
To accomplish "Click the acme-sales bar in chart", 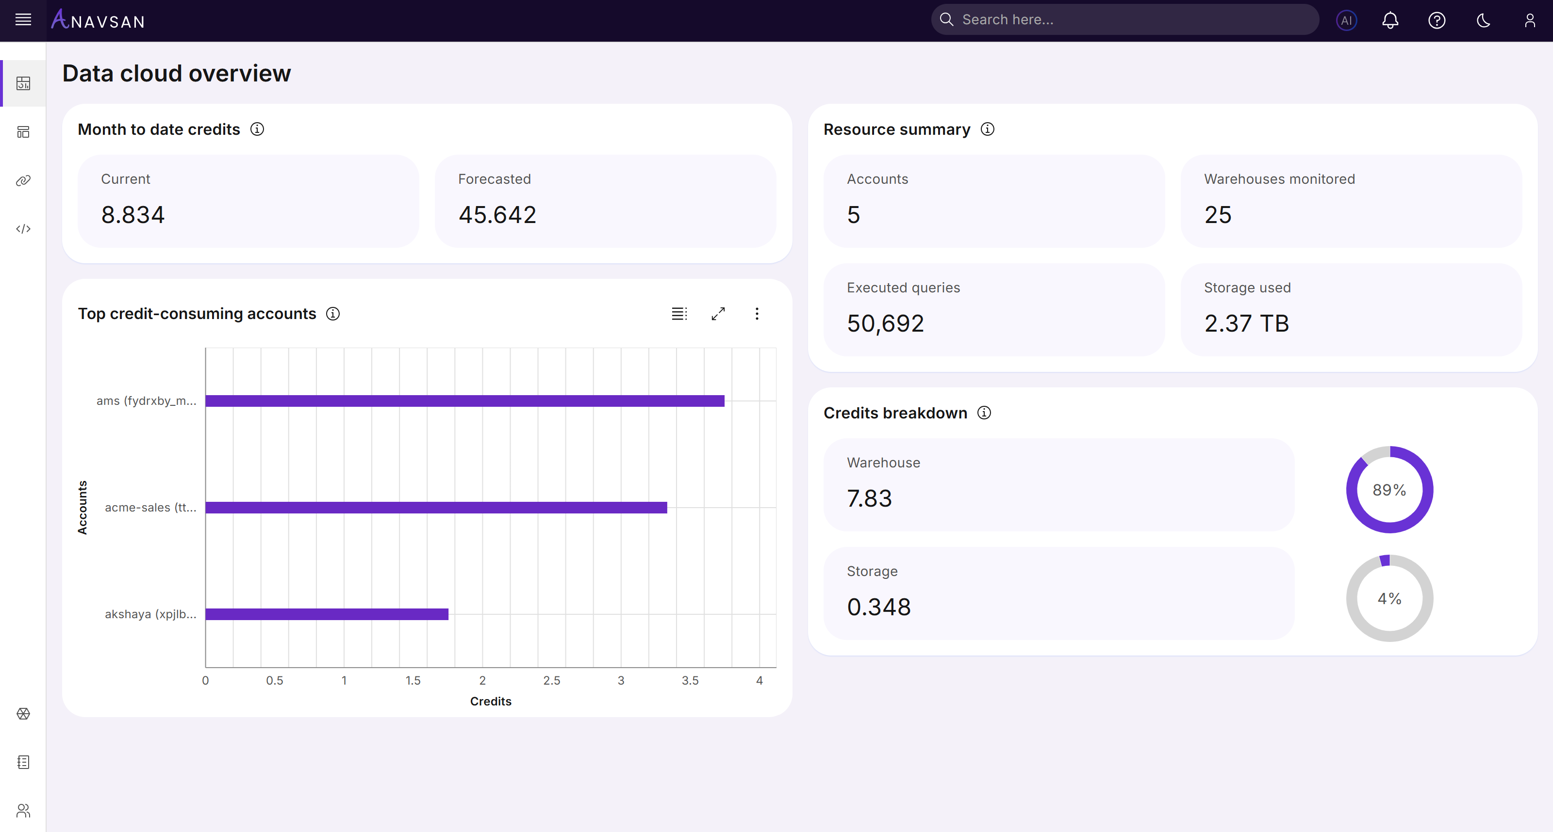I will (x=435, y=507).
